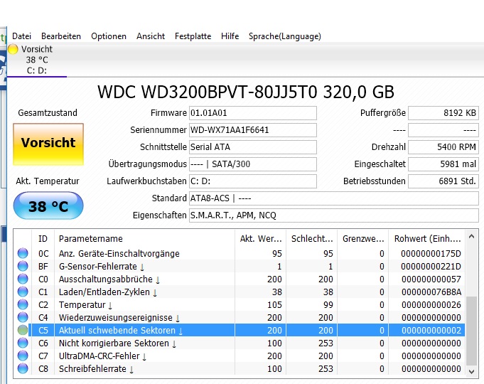Open the Bearbeiten menu
Image resolution: width=484 pixels, height=384 pixels.
click(61, 36)
